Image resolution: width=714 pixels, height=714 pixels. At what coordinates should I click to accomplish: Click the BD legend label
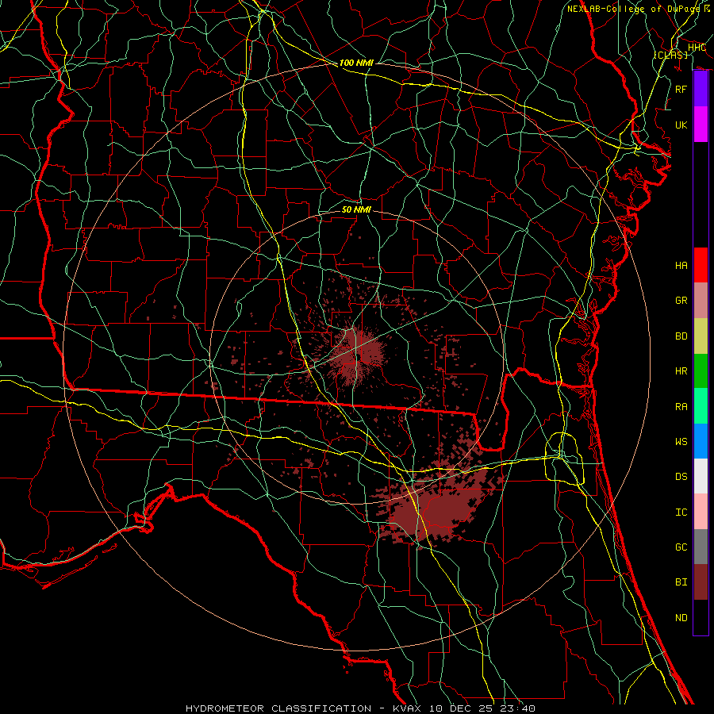tap(681, 336)
